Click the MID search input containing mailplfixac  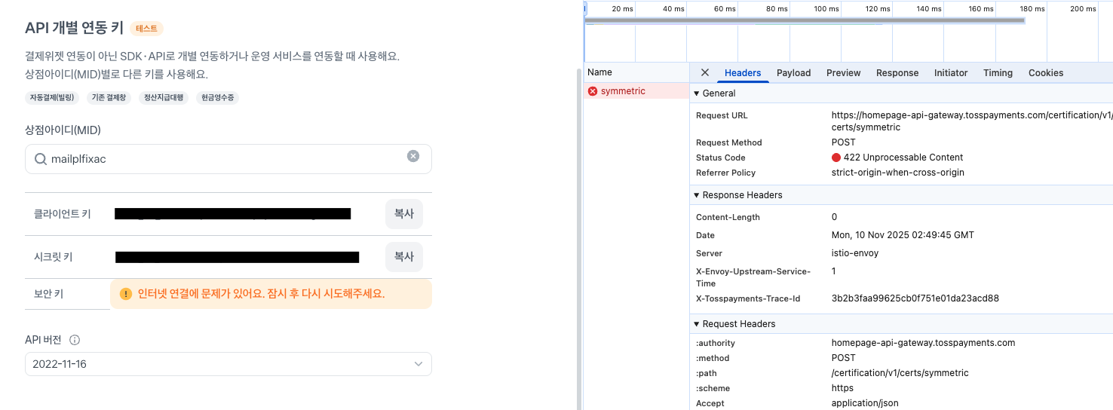point(228,159)
